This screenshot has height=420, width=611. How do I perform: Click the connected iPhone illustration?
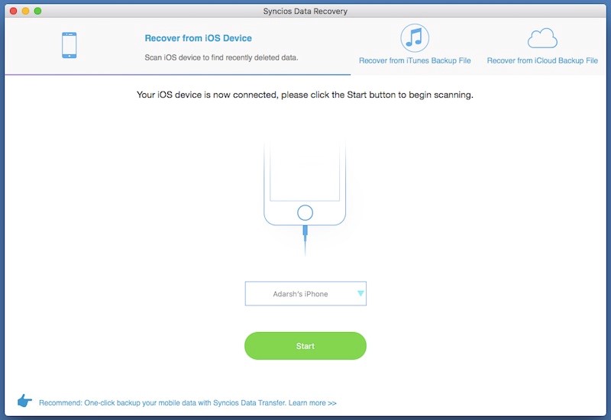tap(305, 198)
